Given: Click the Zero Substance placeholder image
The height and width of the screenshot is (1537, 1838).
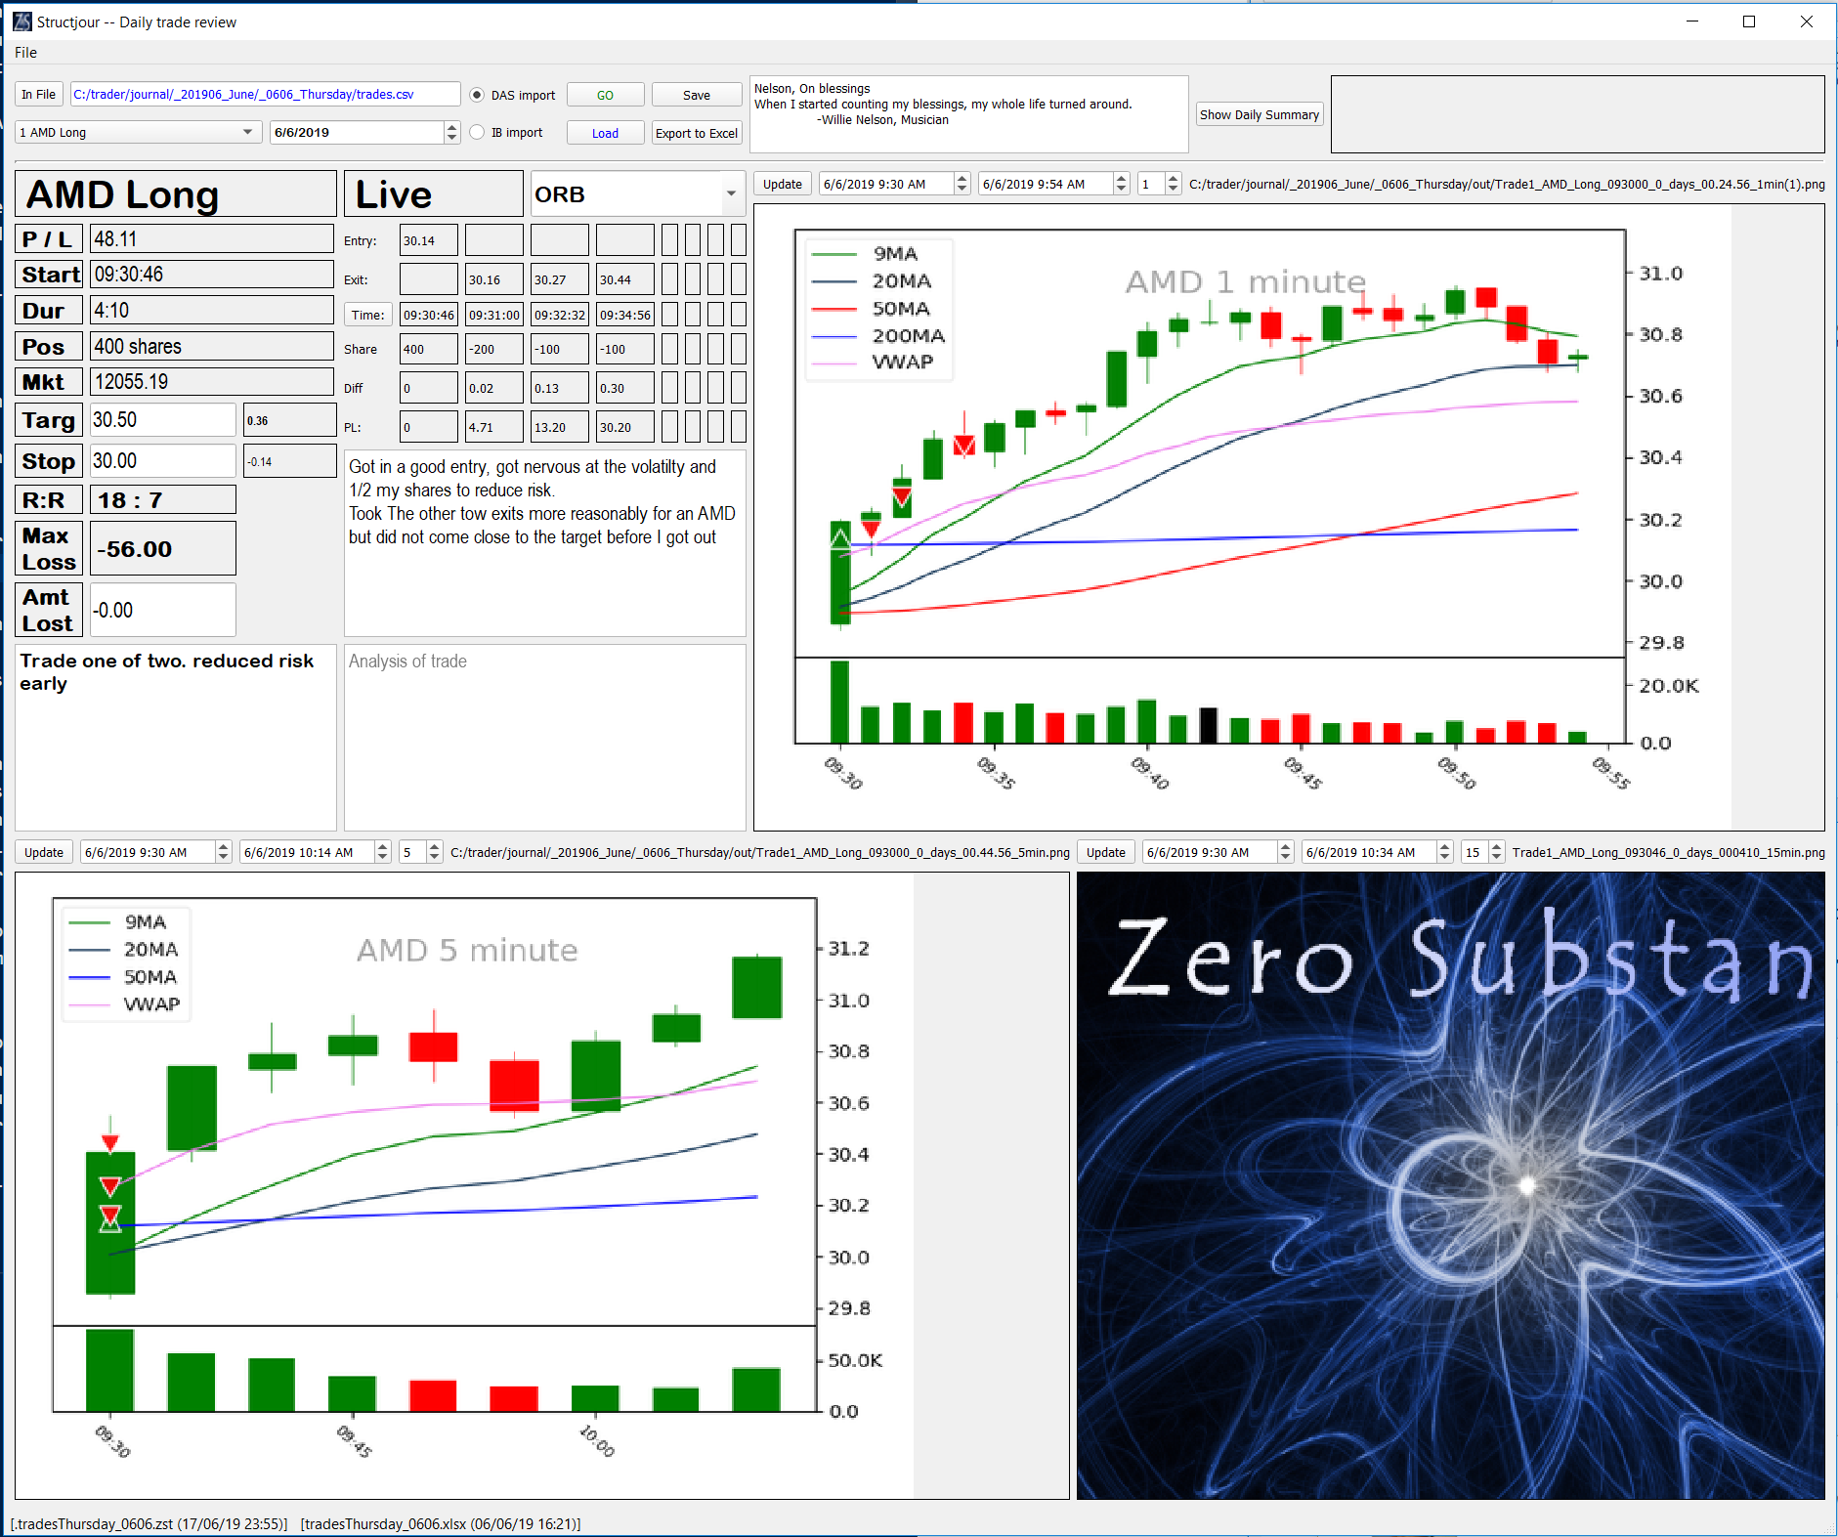Looking at the screenshot, I should [1450, 1185].
